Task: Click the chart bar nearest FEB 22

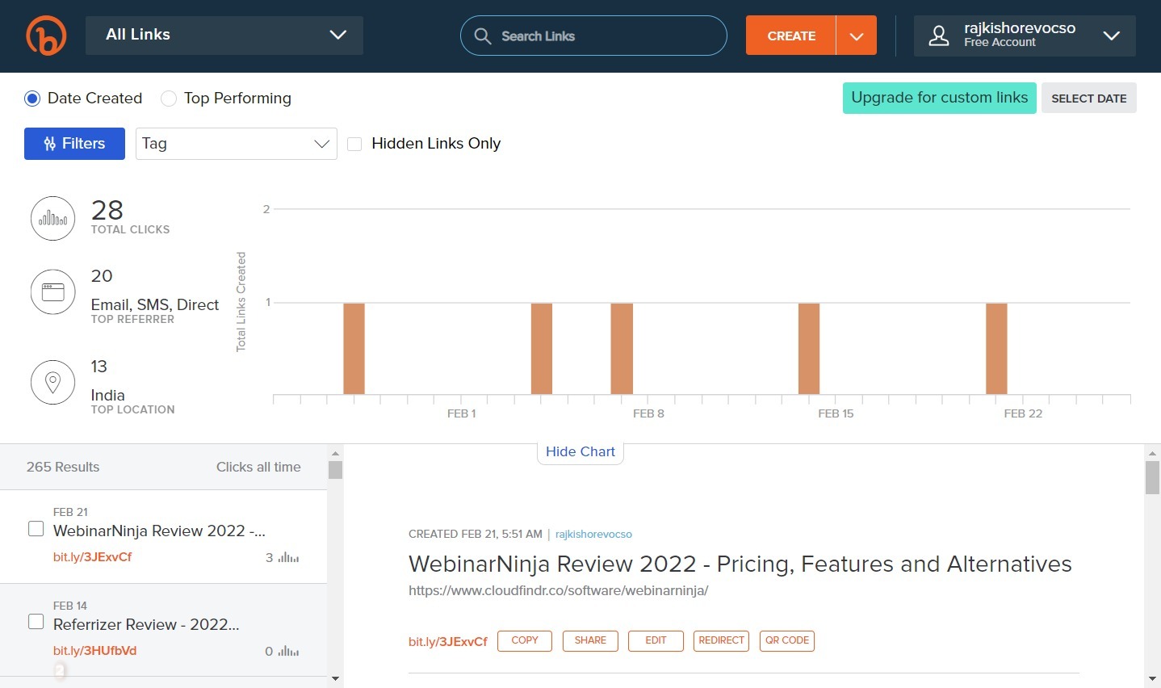Action: pyautogui.click(x=996, y=349)
